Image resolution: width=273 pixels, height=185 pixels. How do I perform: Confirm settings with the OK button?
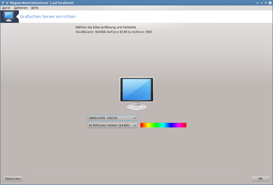[x=260, y=179]
